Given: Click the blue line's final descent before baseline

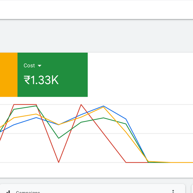Looking at the screenshot, I should point(137,140).
